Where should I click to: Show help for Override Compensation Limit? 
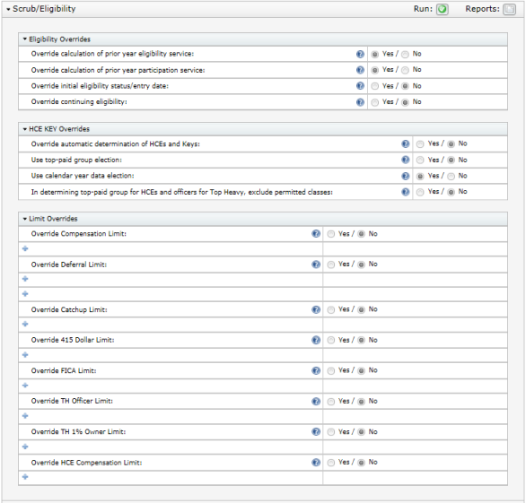(x=316, y=234)
